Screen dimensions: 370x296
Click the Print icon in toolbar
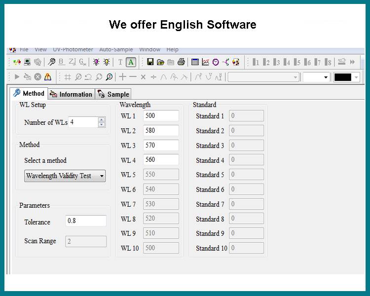[x=181, y=62]
